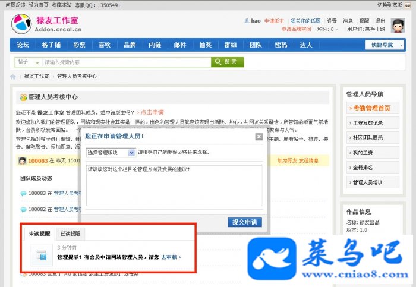Open 考勤管理首页 in sidebar
Image resolution: width=416 pixels, height=287 pixels.
click(373, 108)
